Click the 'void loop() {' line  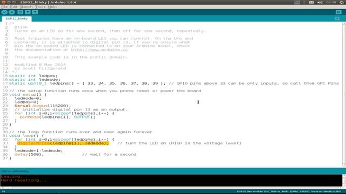[26, 136]
